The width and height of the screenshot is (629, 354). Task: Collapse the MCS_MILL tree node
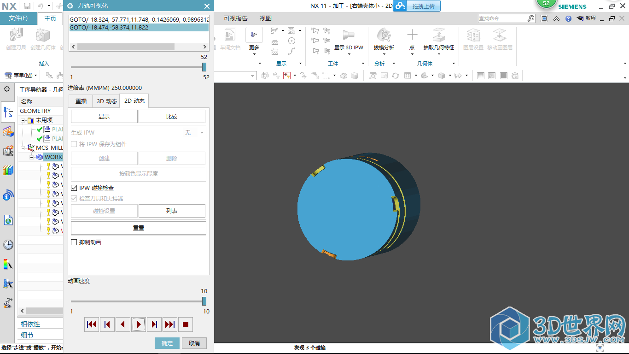(23, 148)
